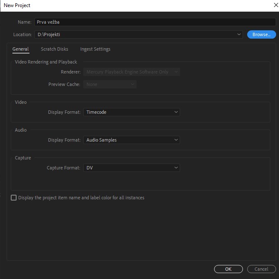Viewport: 279px width, 279px height.
Task: Switch to the Scratch Disks tab
Action: click(55, 49)
